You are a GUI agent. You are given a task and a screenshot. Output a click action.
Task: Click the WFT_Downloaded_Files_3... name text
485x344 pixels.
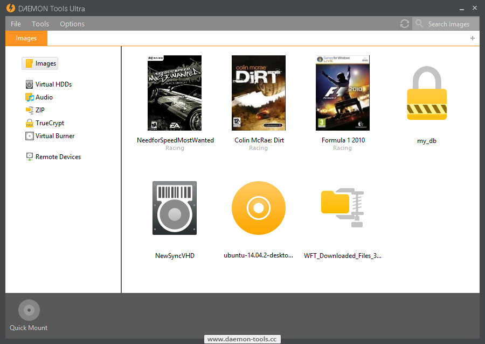[x=343, y=256]
